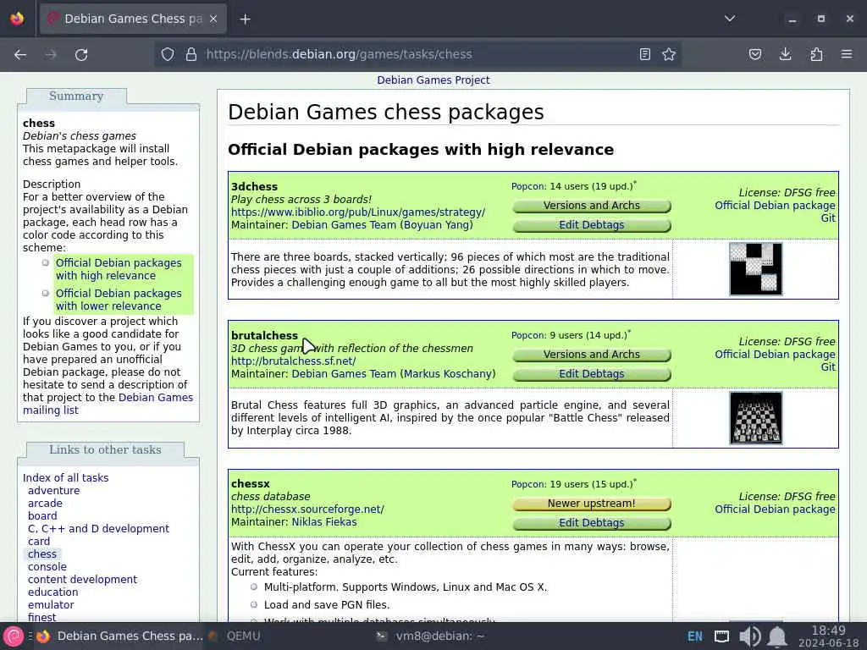Open the extensions puzzle icon
867x650 pixels.
click(816, 54)
